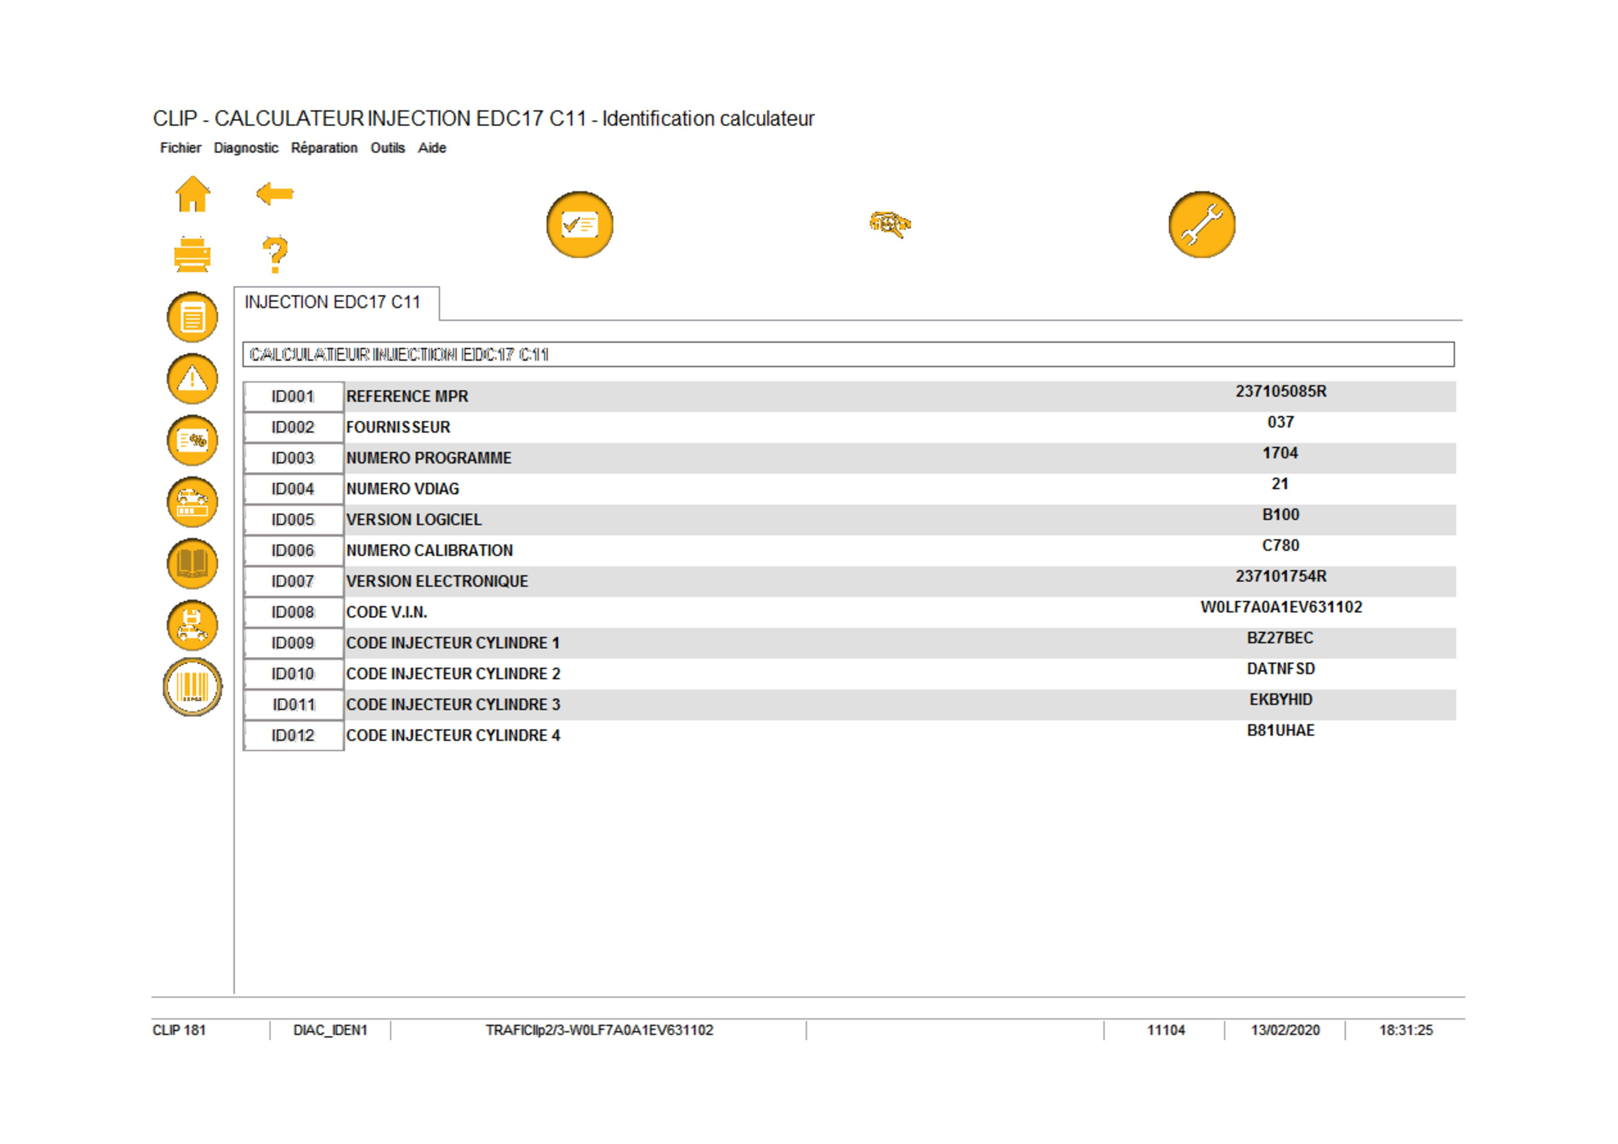Open parameters with percent sign icon
1618x1144 pixels.
(x=192, y=440)
